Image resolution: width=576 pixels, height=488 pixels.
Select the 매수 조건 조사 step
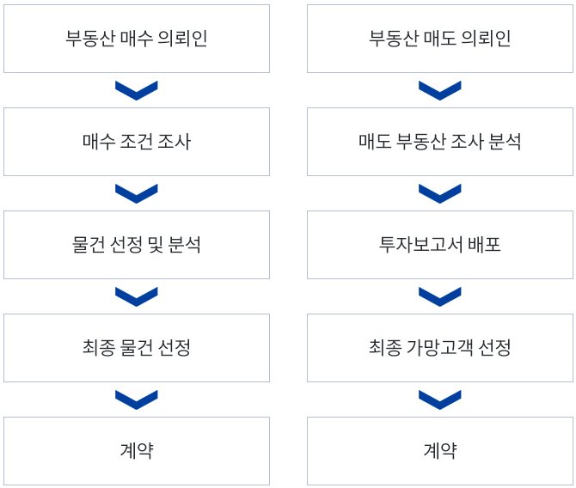137,142
